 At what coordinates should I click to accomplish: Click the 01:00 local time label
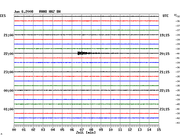tap(9, 109)
